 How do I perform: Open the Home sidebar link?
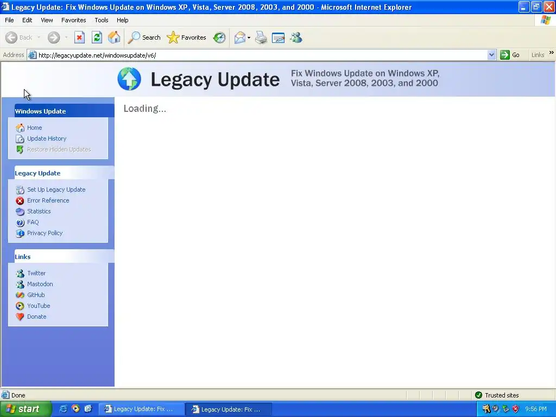[34, 128]
